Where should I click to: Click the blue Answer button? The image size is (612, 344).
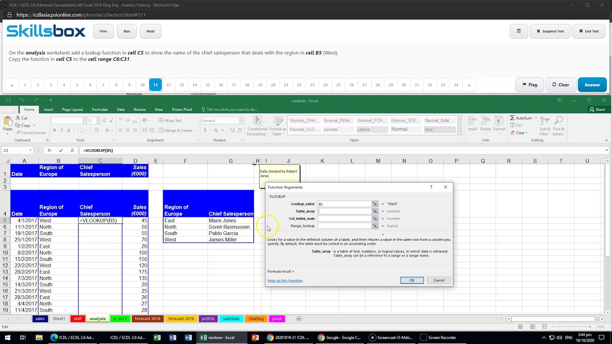[592, 85]
